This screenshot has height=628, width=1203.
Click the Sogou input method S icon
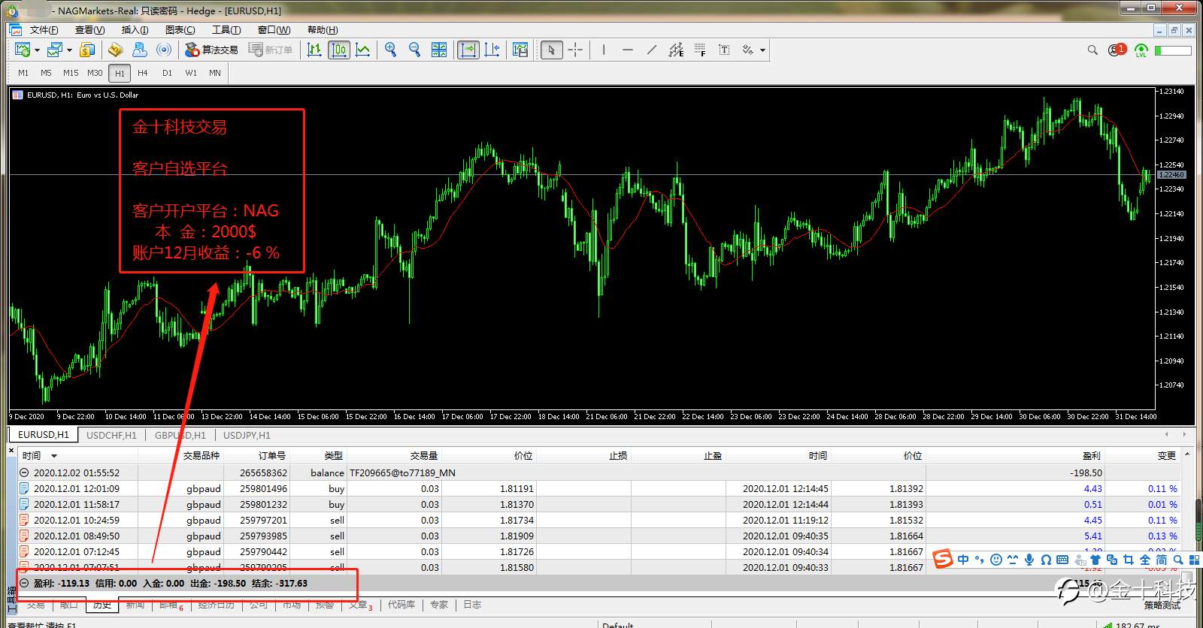click(x=943, y=559)
